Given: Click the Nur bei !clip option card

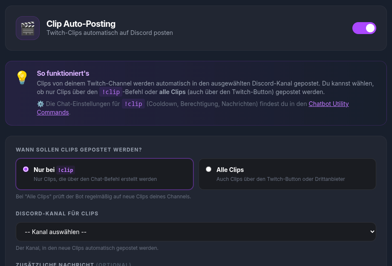Looking at the screenshot, I should point(104,174).
